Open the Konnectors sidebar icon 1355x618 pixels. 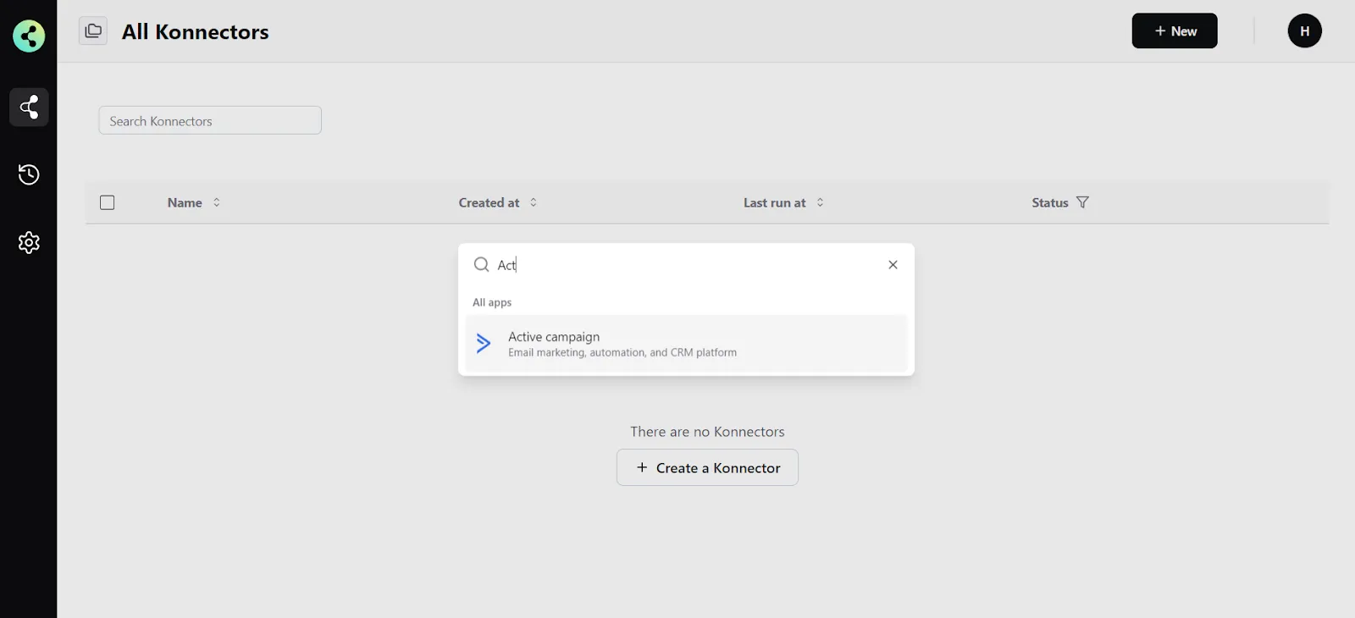coord(29,107)
